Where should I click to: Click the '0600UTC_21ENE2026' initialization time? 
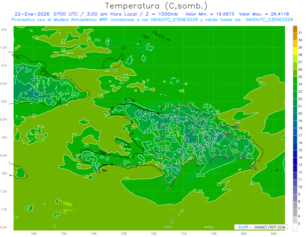174,20
